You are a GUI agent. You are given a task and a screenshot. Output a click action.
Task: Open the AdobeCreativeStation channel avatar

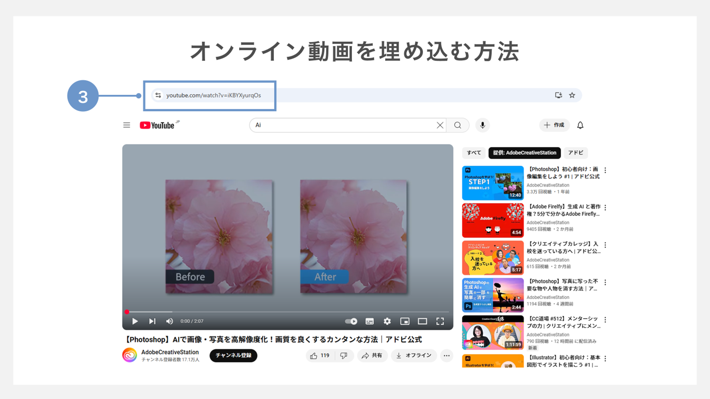tap(130, 355)
